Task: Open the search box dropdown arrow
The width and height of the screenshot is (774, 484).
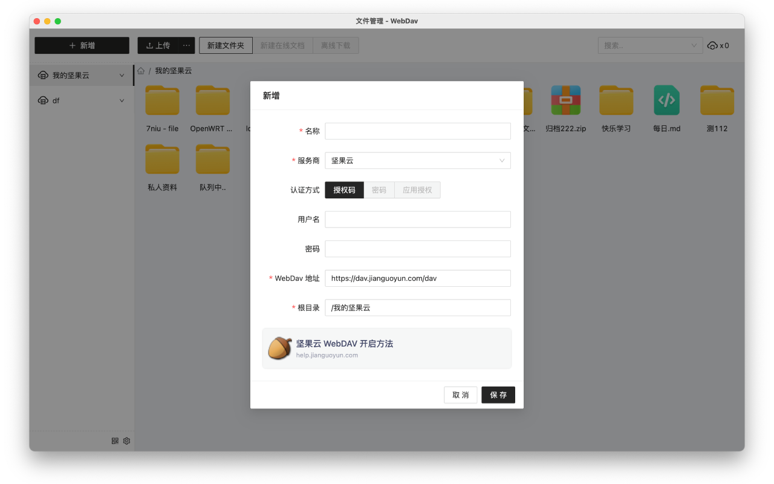Action: (x=694, y=45)
